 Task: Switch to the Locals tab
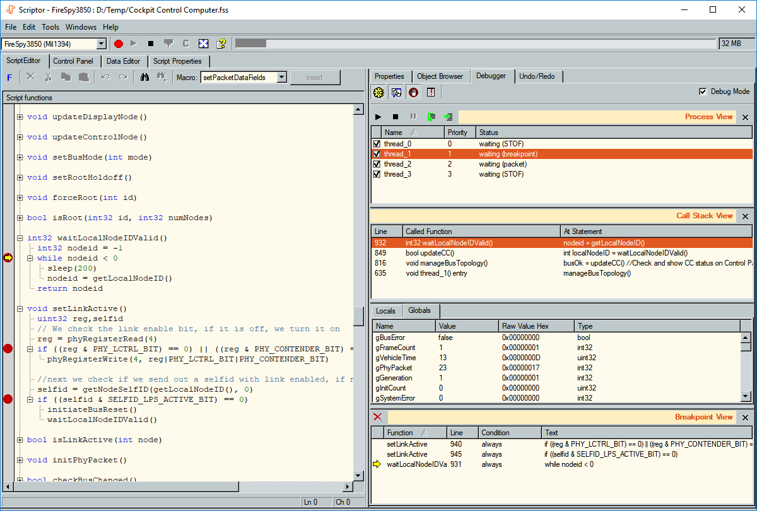point(385,311)
